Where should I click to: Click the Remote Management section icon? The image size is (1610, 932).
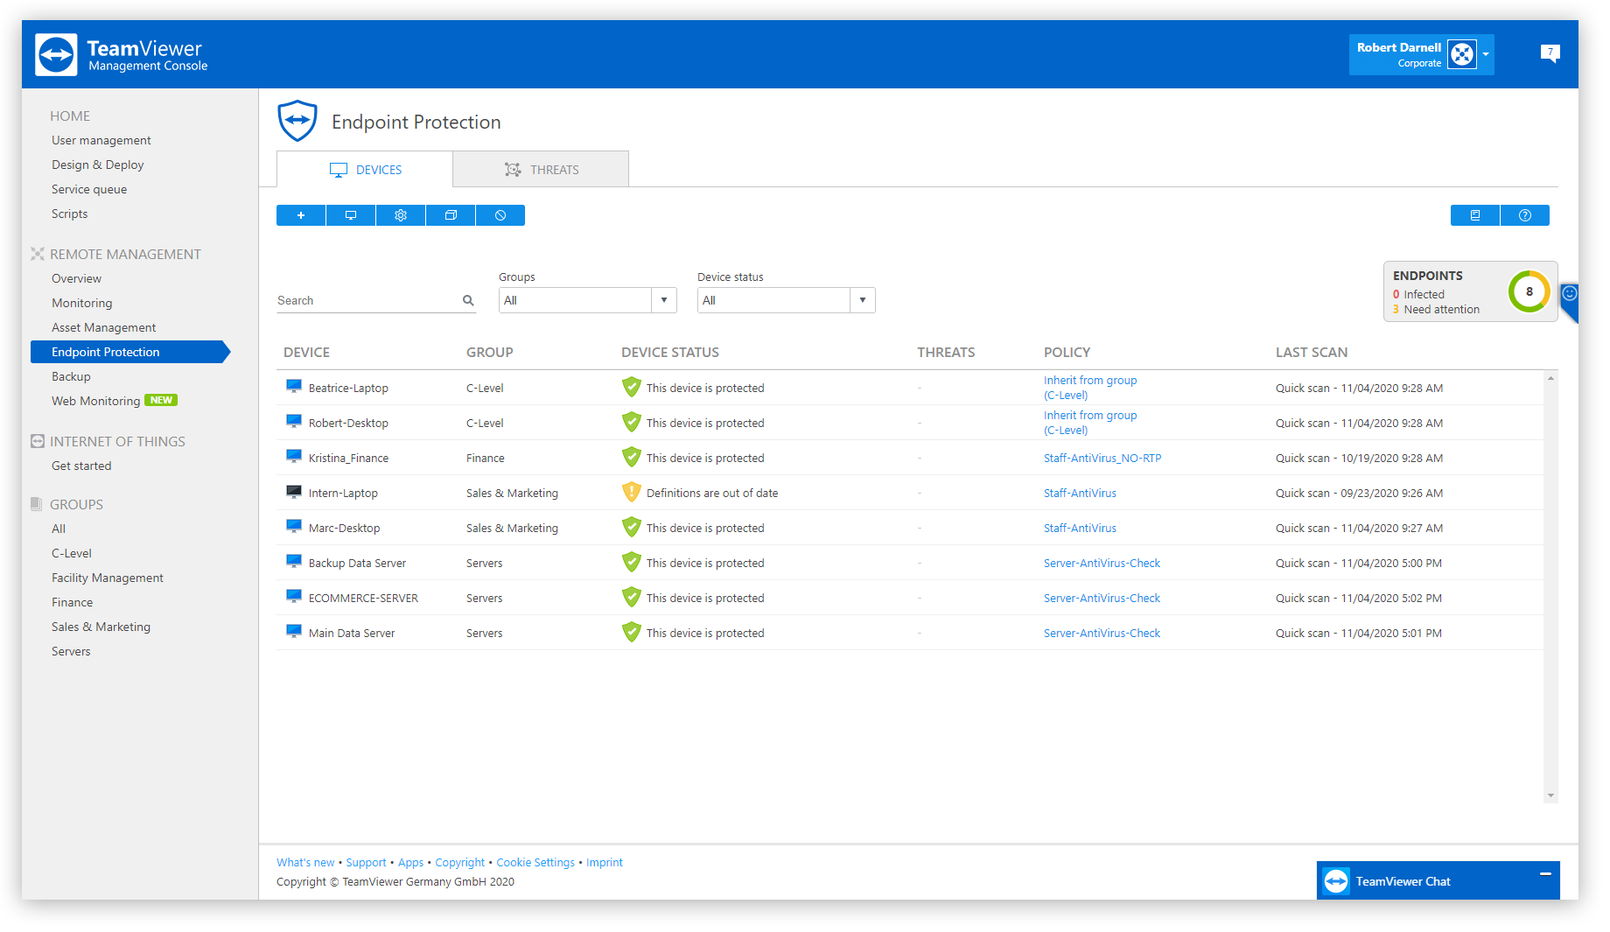coord(38,254)
